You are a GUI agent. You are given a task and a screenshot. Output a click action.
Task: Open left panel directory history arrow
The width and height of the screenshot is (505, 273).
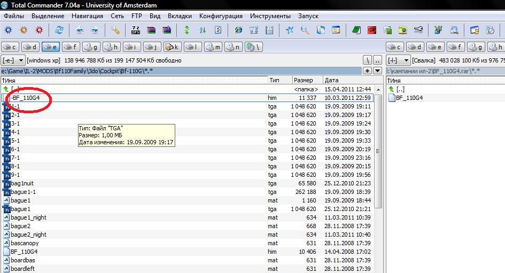[x=377, y=71]
